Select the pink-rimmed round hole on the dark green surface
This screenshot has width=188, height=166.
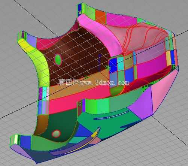click(x=56, y=134)
